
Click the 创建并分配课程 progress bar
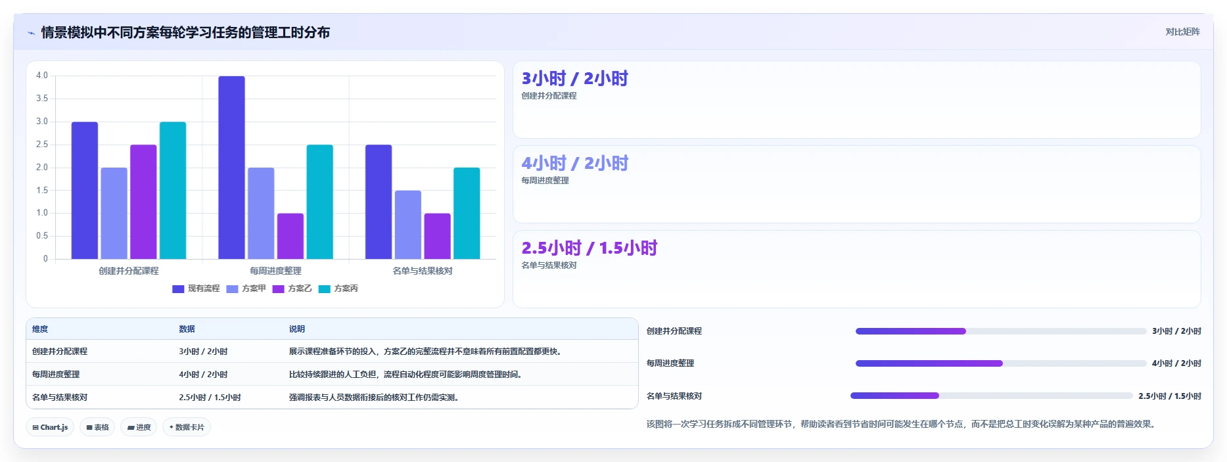[x=1000, y=331]
